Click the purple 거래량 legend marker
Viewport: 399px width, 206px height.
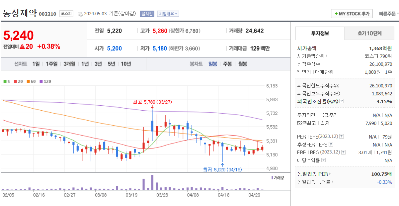[272, 177]
